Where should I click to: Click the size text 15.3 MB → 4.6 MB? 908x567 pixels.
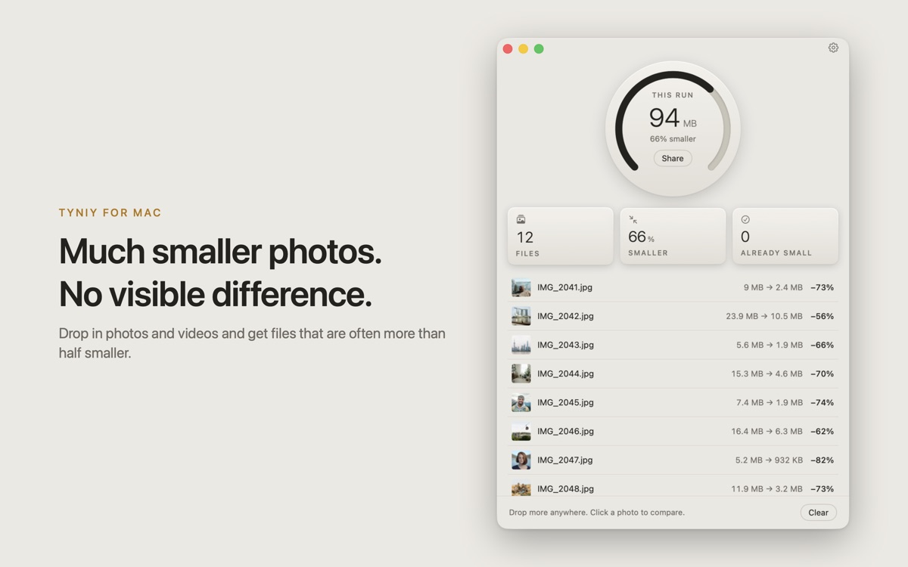[x=767, y=373]
